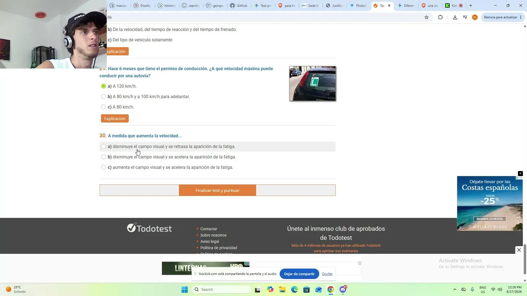The image size is (527, 296).
Task: Open the ad info icon on the bottom banner
Action: [x=359, y=263]
